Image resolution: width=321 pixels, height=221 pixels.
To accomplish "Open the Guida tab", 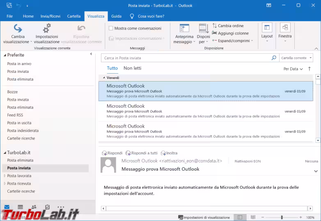I will [x=116, y=16].
